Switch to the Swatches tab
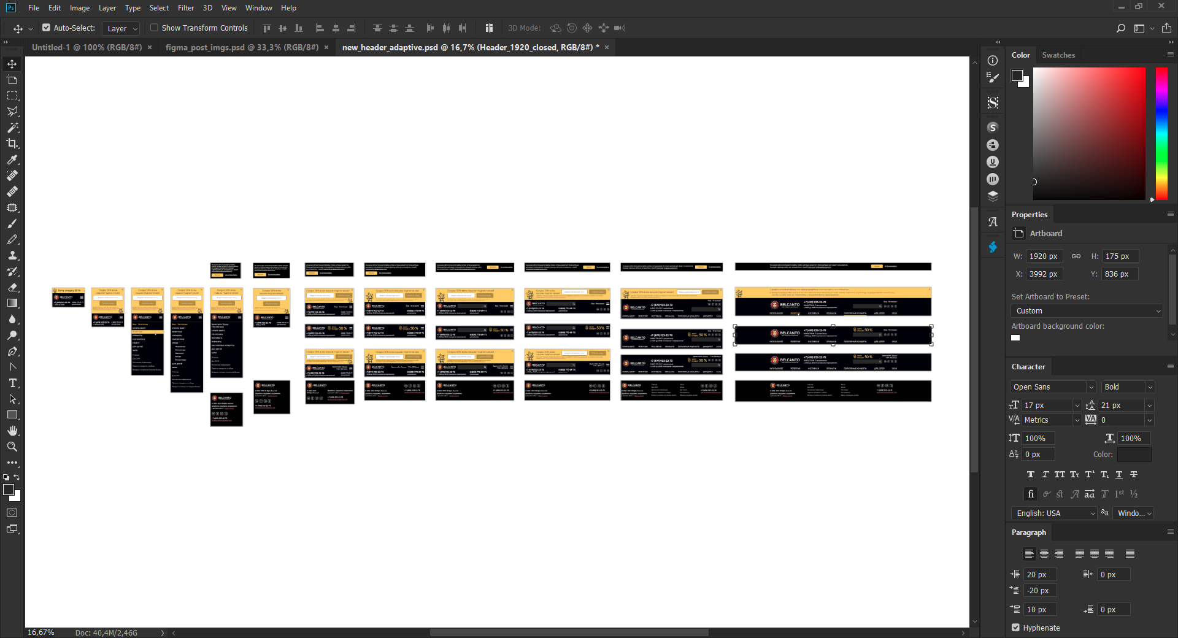Viewport: 1178px width, 638px height. click(1058, 55)
